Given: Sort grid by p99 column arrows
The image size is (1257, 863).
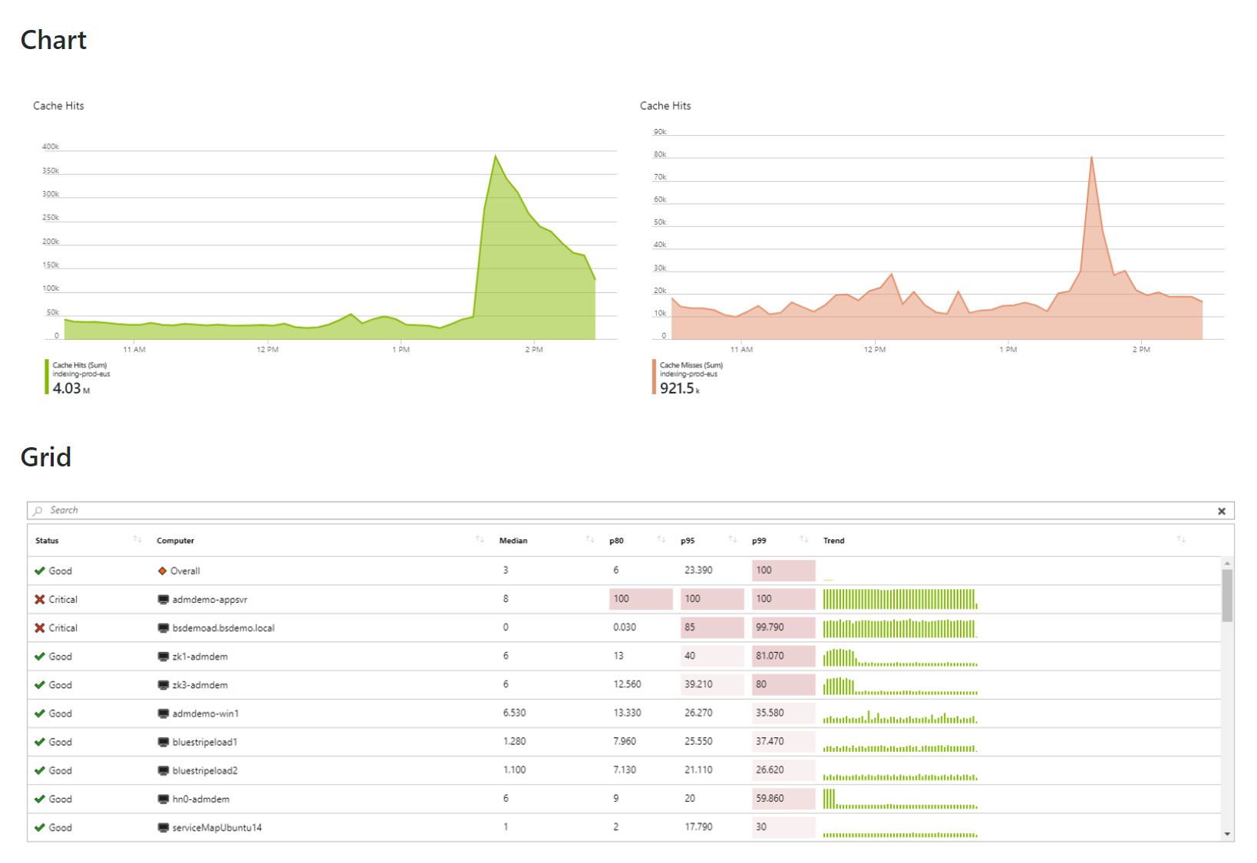Looking at the screenshot, I should click(x=803, y=539).
